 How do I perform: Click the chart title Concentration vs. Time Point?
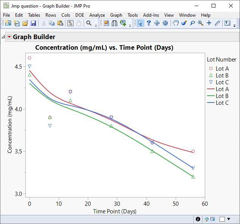point(104,47)
